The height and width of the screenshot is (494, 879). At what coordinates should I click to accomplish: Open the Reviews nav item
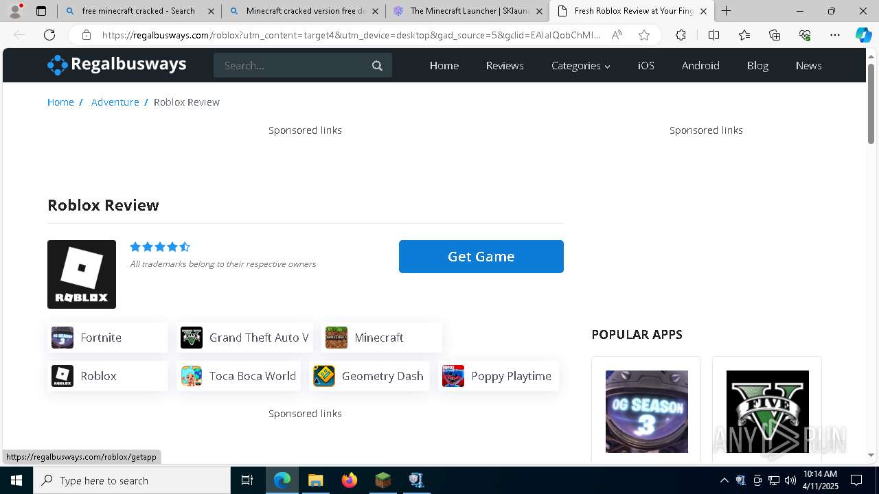click(505, 66)
